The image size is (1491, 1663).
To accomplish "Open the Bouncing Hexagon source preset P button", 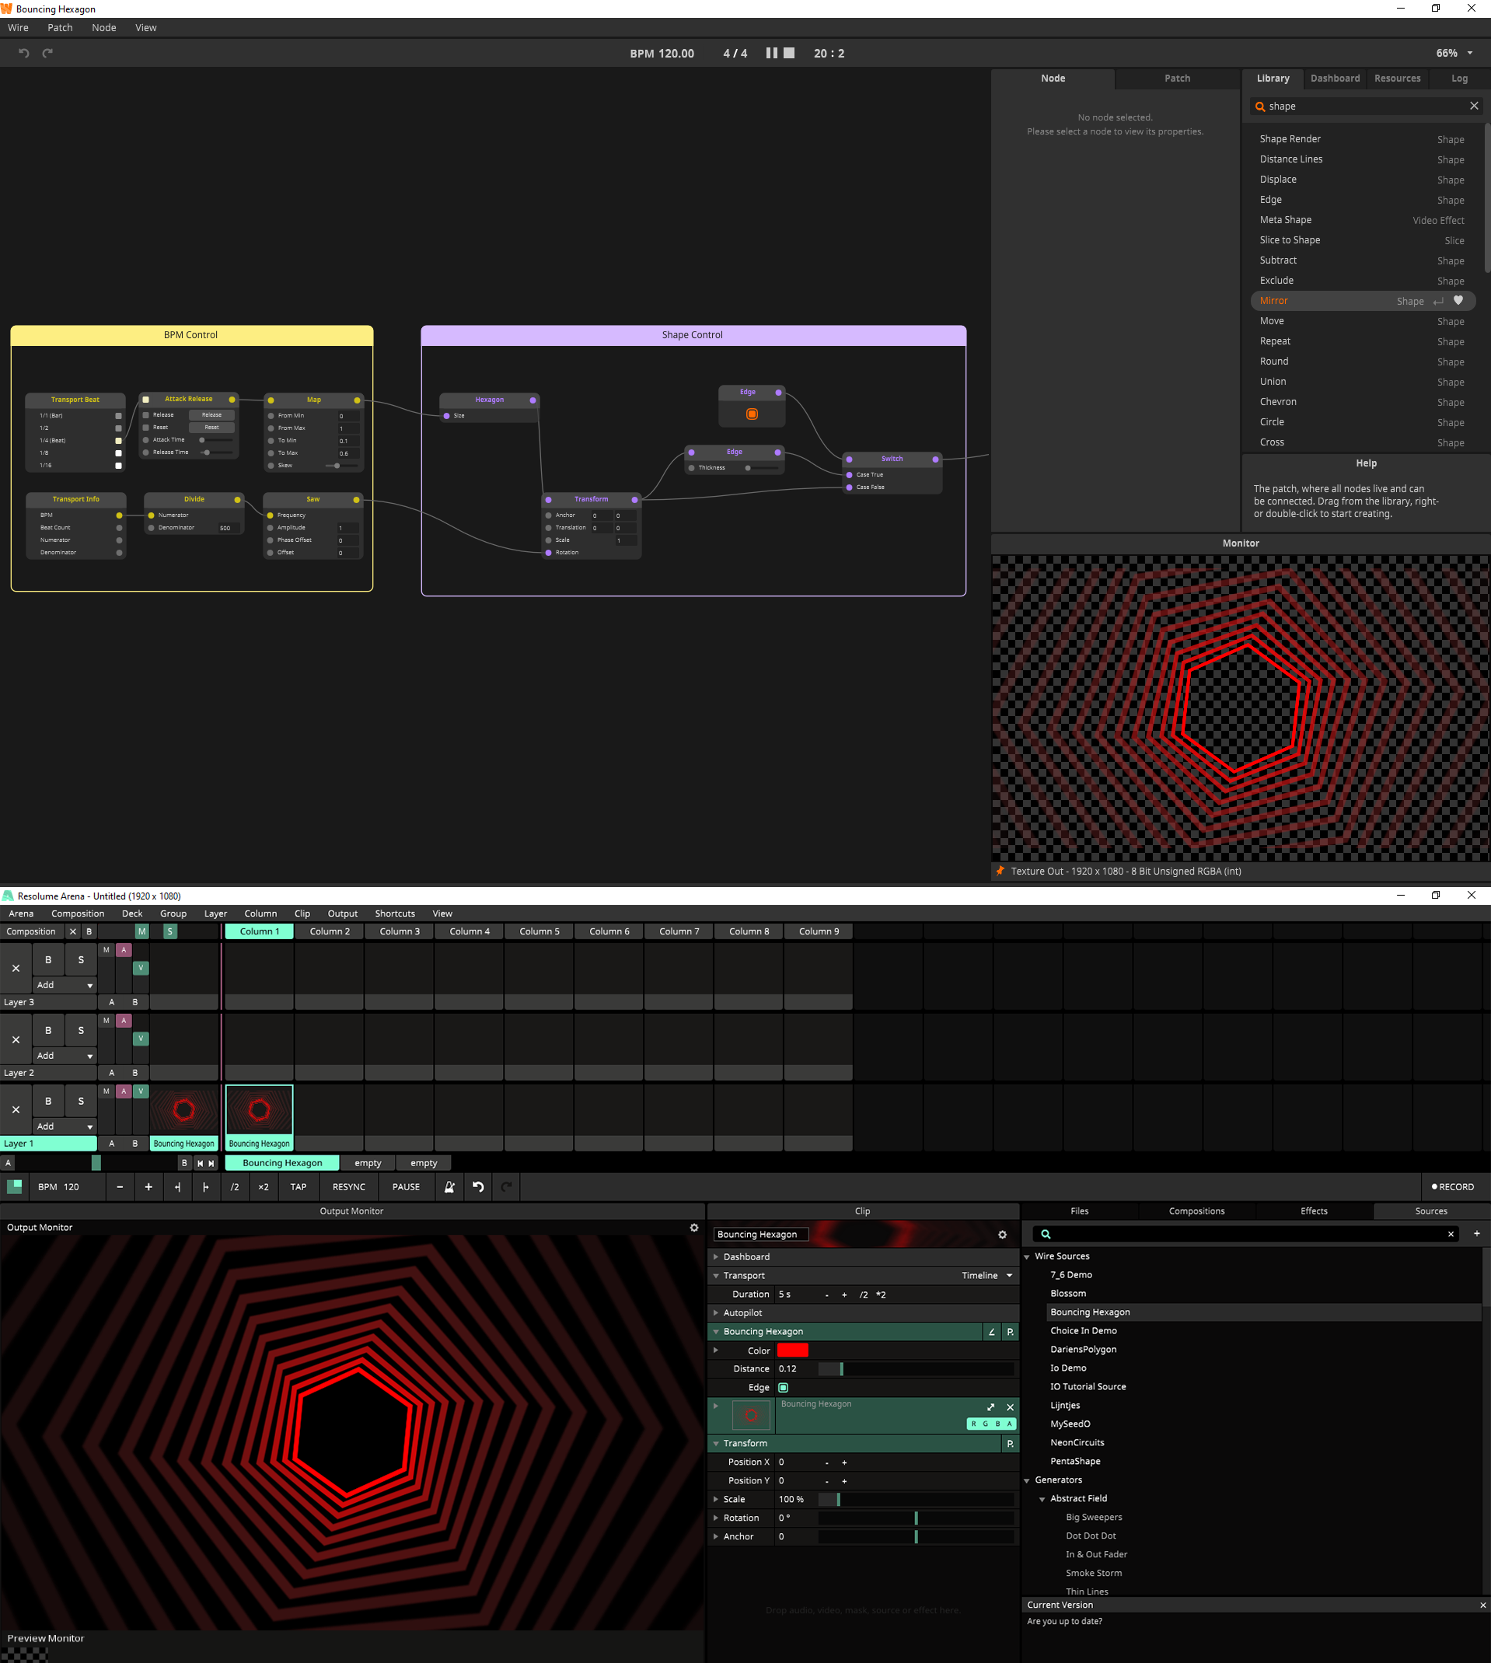I will (1010, 1332).
